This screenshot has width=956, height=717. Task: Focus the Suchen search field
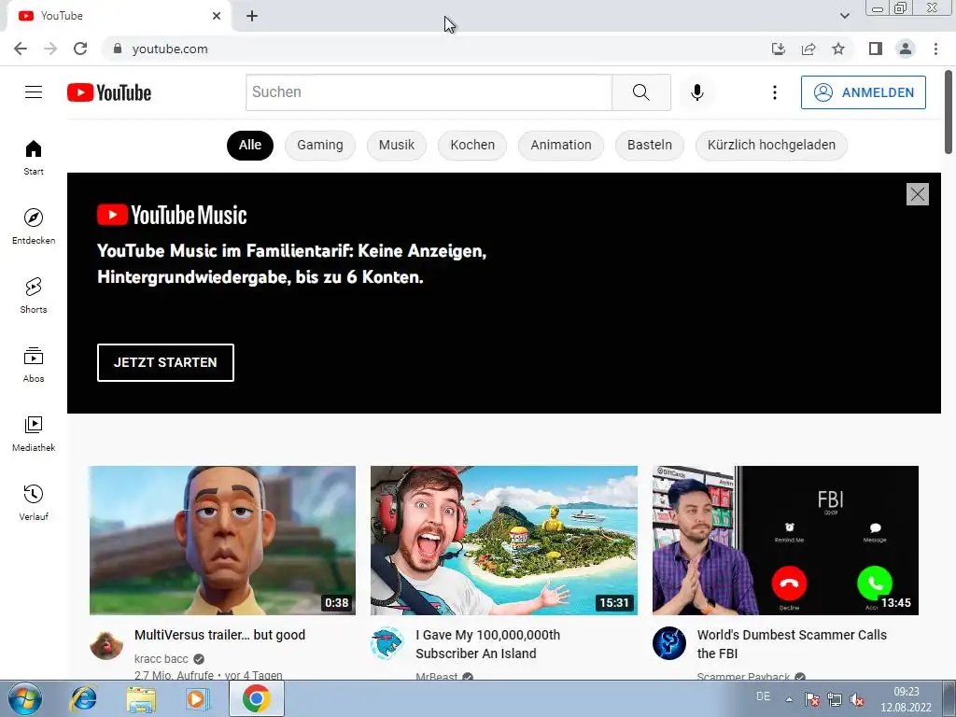coord(429,92)
